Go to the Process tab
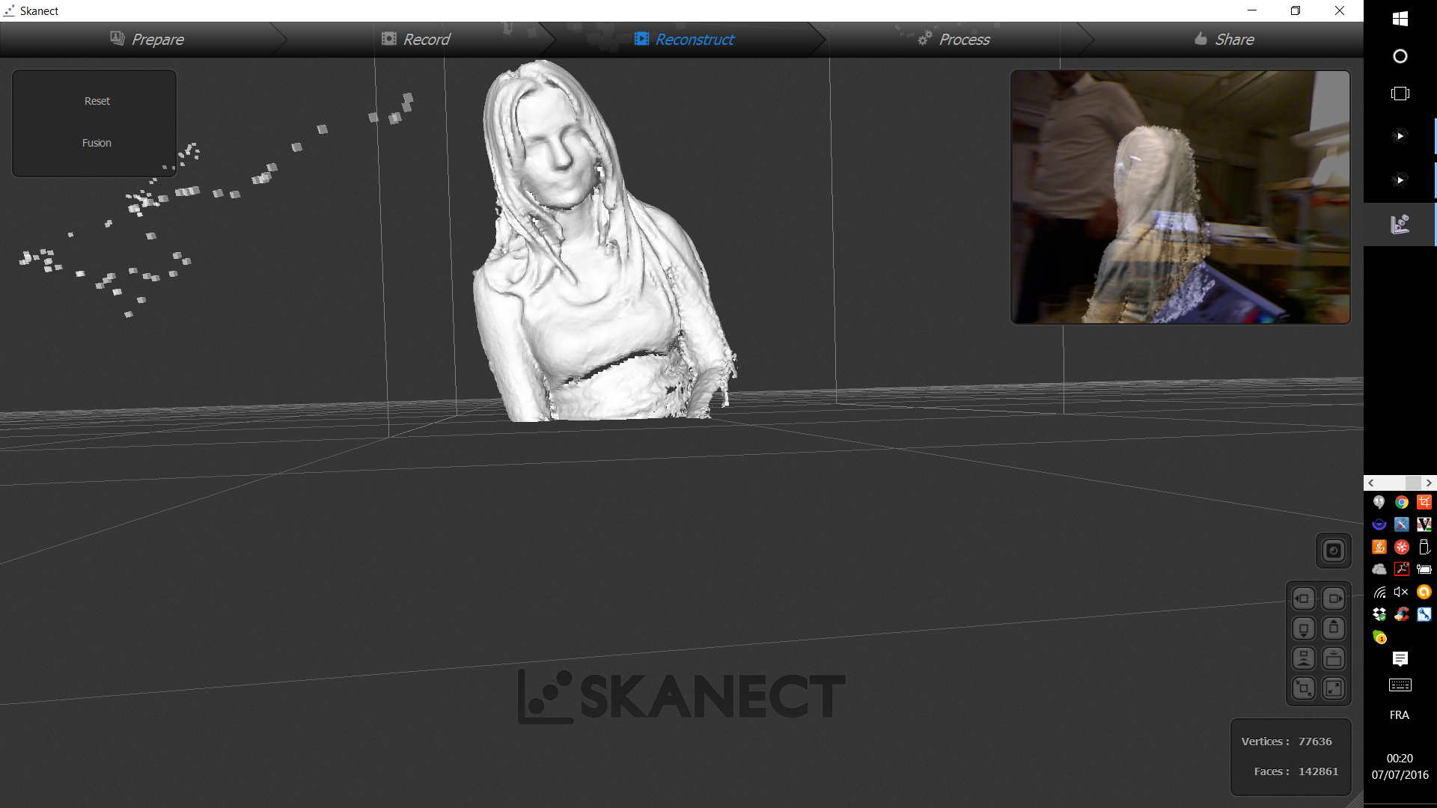The width and height of the screenshot is (1437, 808). pyautogui.click(x=954, y=39)
